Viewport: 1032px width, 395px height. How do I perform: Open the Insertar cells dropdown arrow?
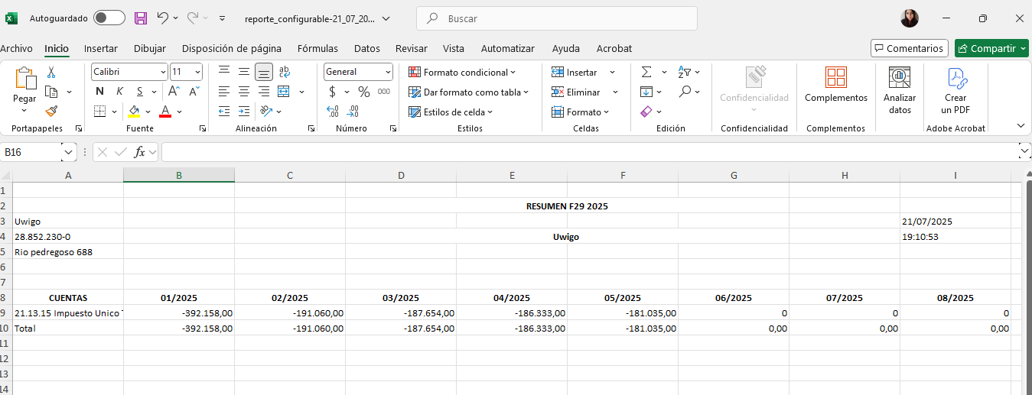pos(613,72)
